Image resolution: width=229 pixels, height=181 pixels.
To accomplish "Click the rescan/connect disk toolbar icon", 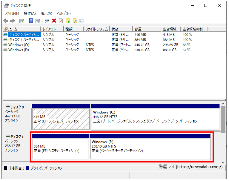I will (x=47, y=21).
